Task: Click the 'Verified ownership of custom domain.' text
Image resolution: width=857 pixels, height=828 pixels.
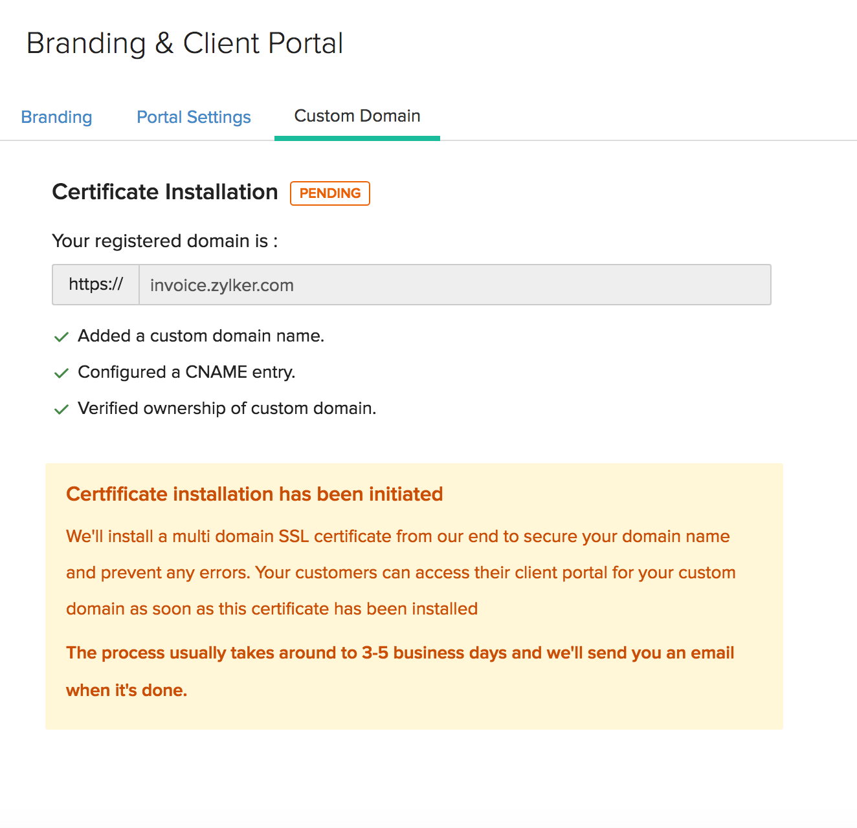Action: coord(227,409)
